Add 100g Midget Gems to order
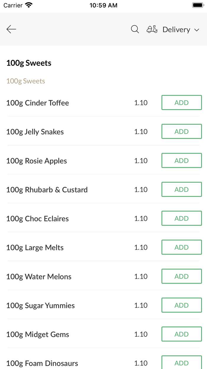This screenshot has width=207, height=369. click(x=182, y=334)
